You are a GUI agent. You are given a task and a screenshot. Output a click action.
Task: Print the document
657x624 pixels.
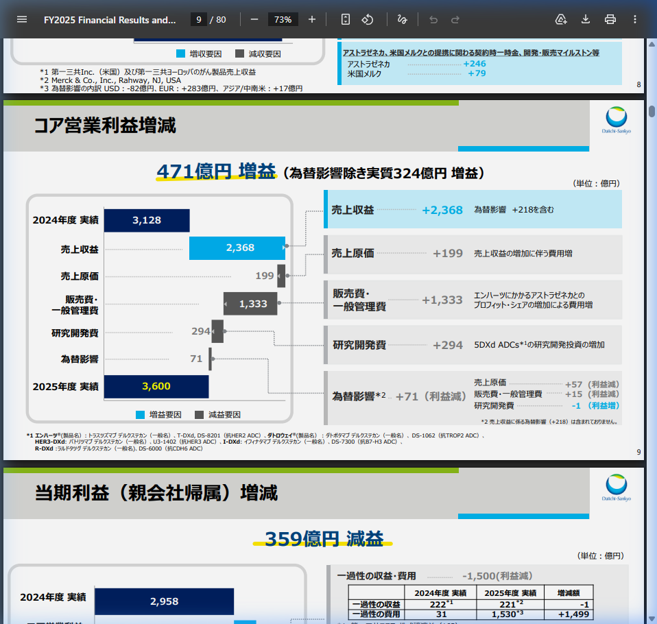pyautogui.click(x=610, y=19)
